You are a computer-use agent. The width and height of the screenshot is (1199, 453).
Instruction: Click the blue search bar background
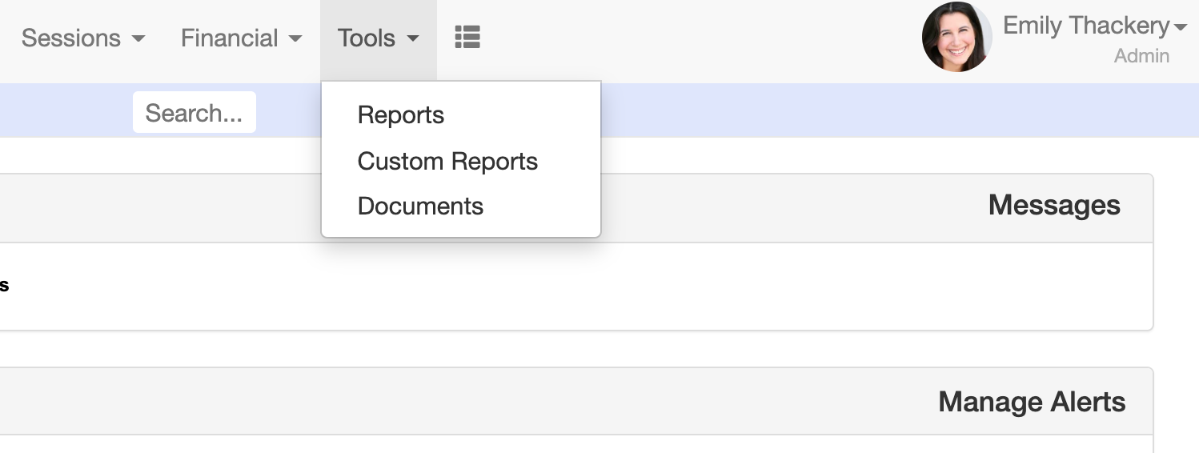(x=800, y=110)
